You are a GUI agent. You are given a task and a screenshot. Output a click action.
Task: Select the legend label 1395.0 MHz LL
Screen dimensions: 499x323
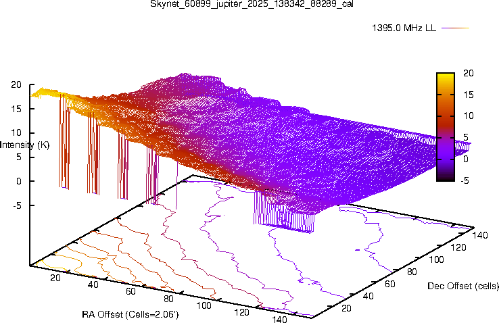(x=404, y=28)
